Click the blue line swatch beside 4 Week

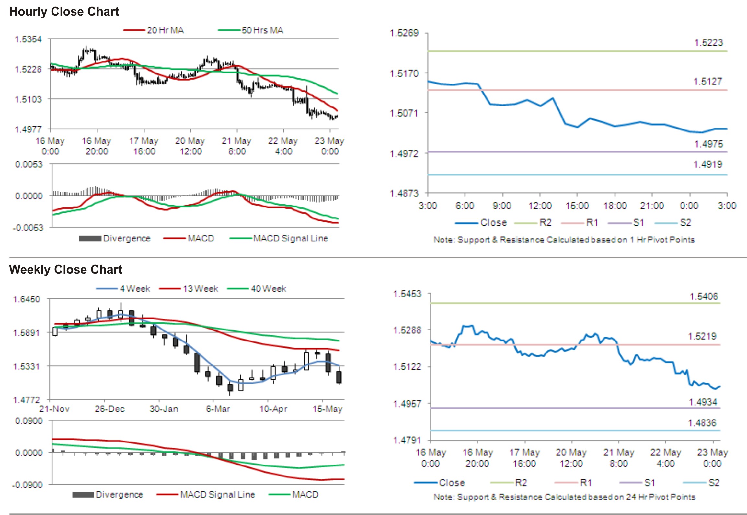[x=107, y=289]
